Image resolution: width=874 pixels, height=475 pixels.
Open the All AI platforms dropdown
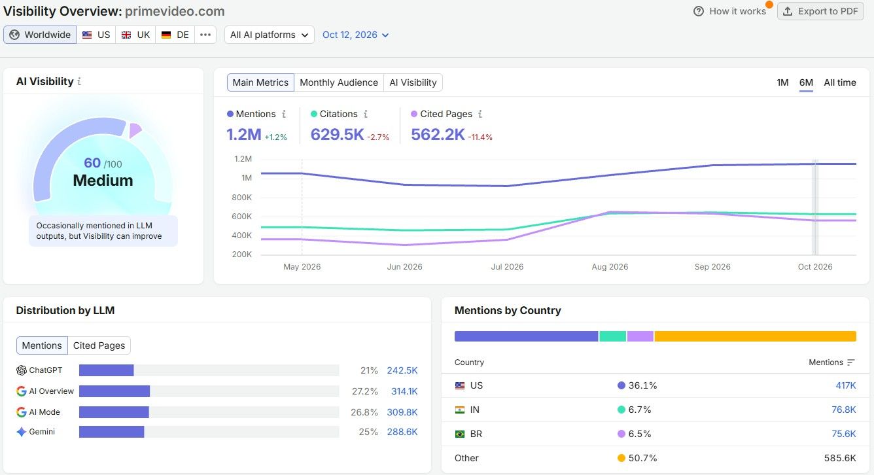pyautogui.click(x=270, y=35)
